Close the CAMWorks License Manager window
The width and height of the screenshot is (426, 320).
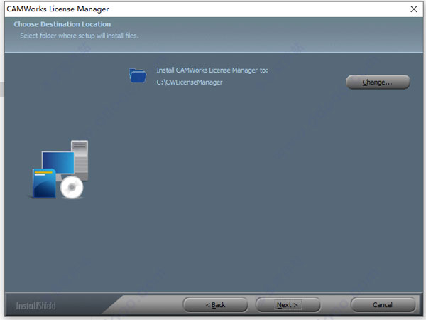pyautogui.click(x=414, y=9)
